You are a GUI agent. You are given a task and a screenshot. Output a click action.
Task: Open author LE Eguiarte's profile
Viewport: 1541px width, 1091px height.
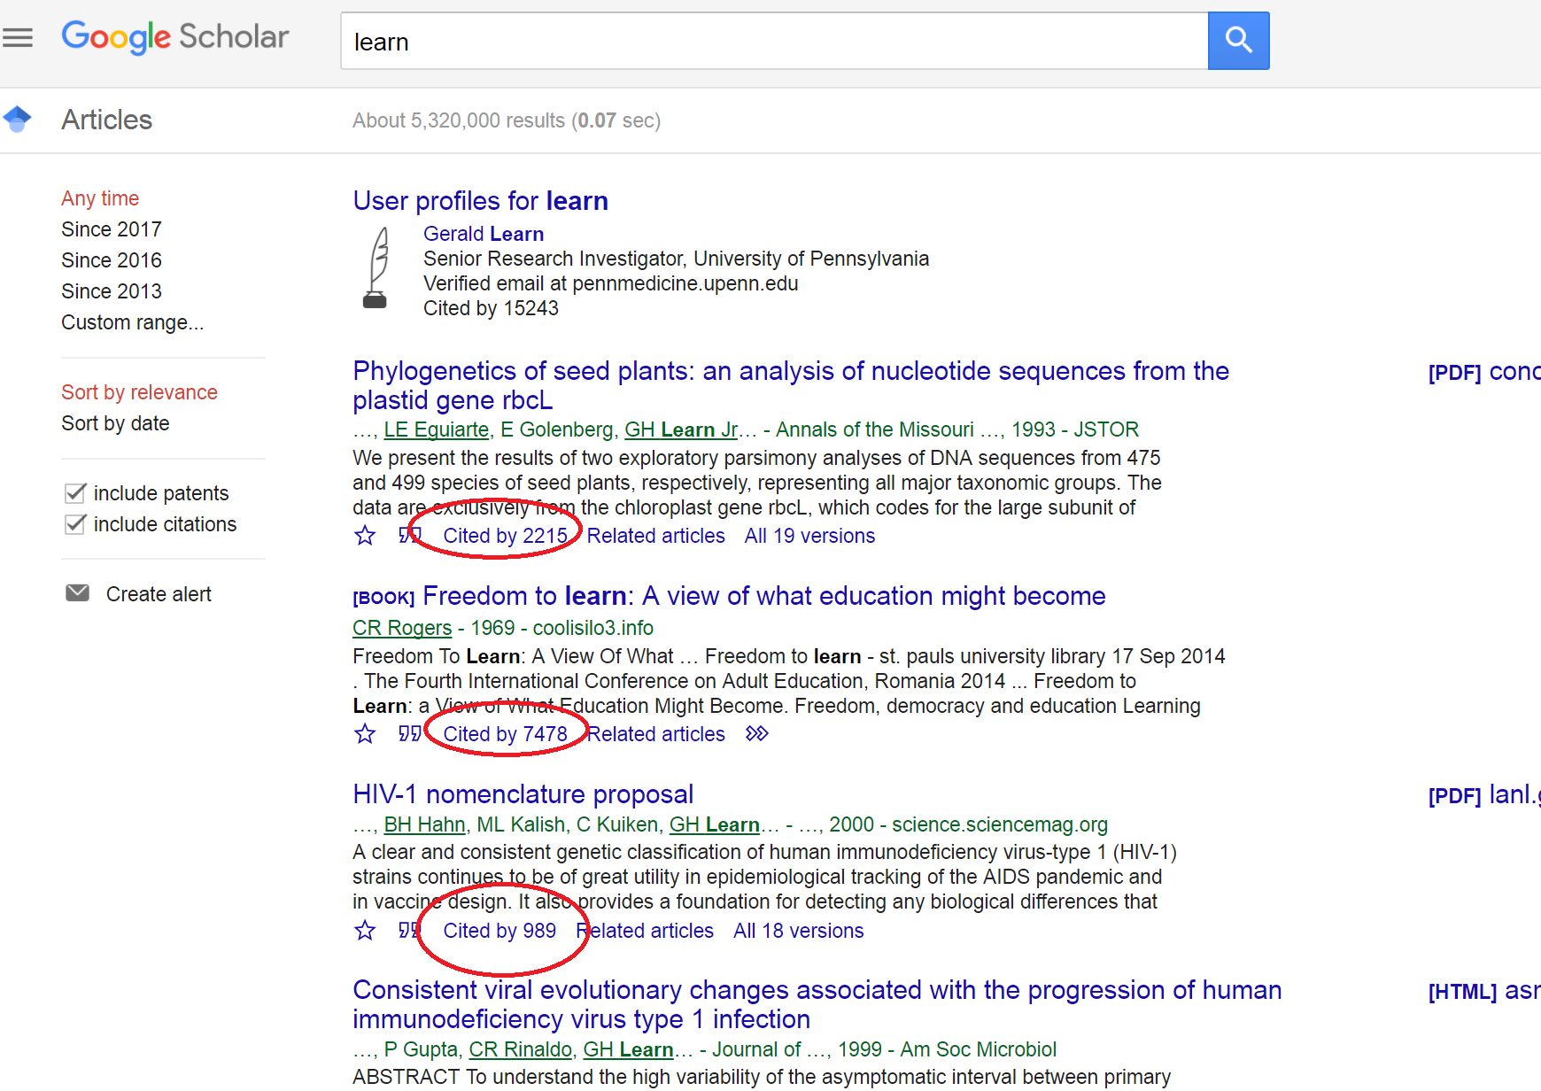(x=437, y=429)
